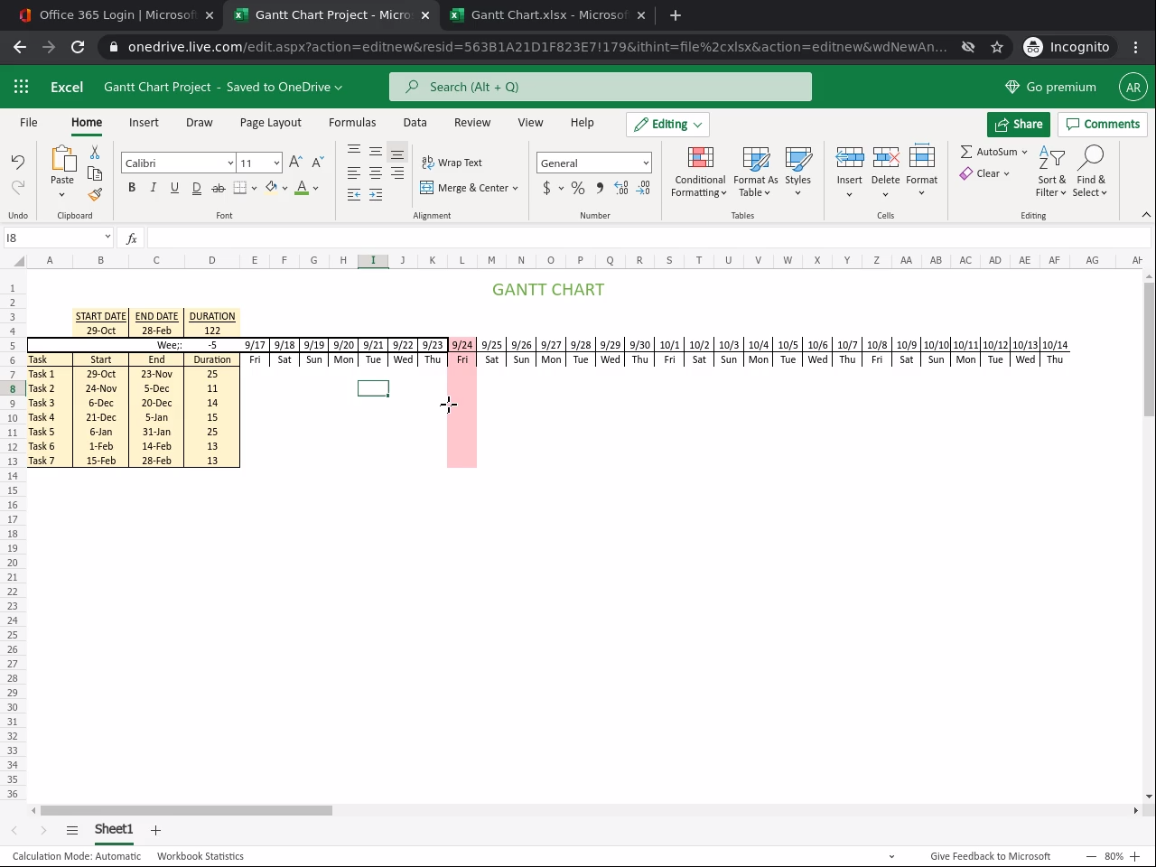Apply middle vertical alignment
1156x867 pixels.
click(x=376, y=152)
